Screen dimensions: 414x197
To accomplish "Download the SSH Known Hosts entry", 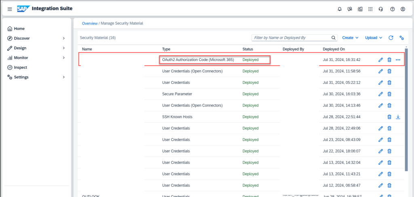I will point(398,117).
